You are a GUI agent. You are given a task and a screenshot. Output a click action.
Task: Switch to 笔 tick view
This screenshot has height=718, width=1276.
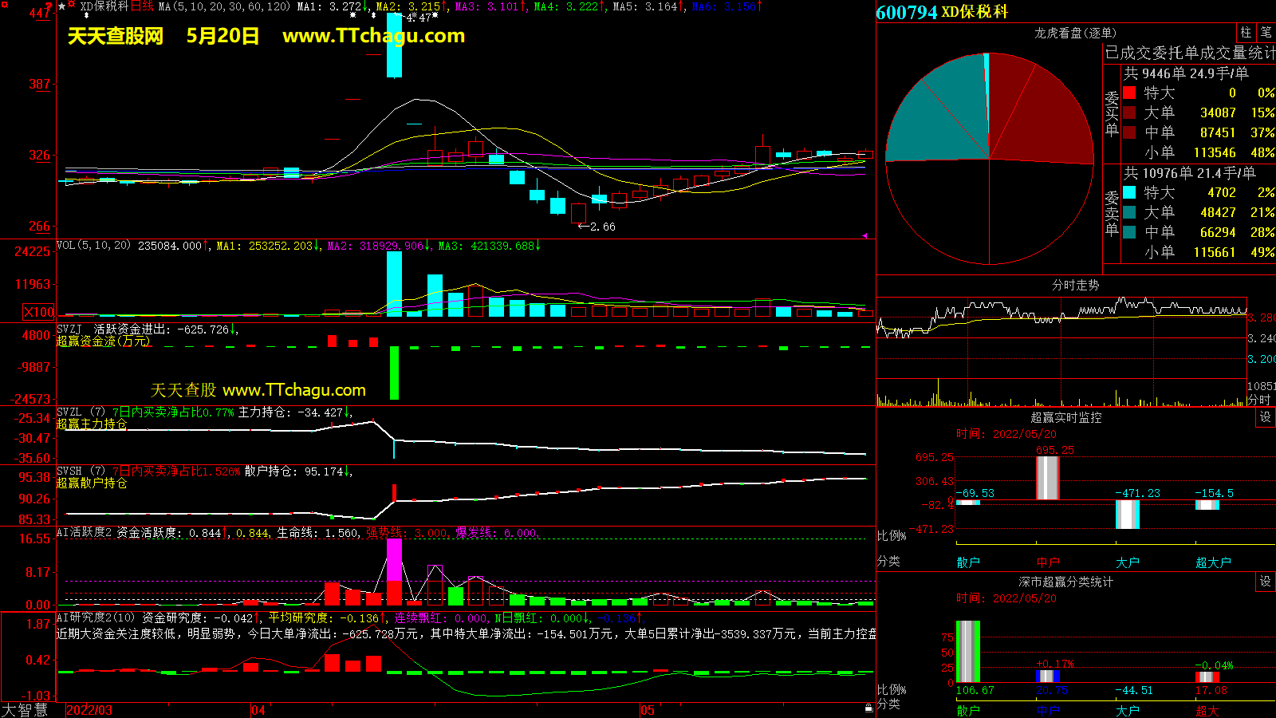(1266, 33)
